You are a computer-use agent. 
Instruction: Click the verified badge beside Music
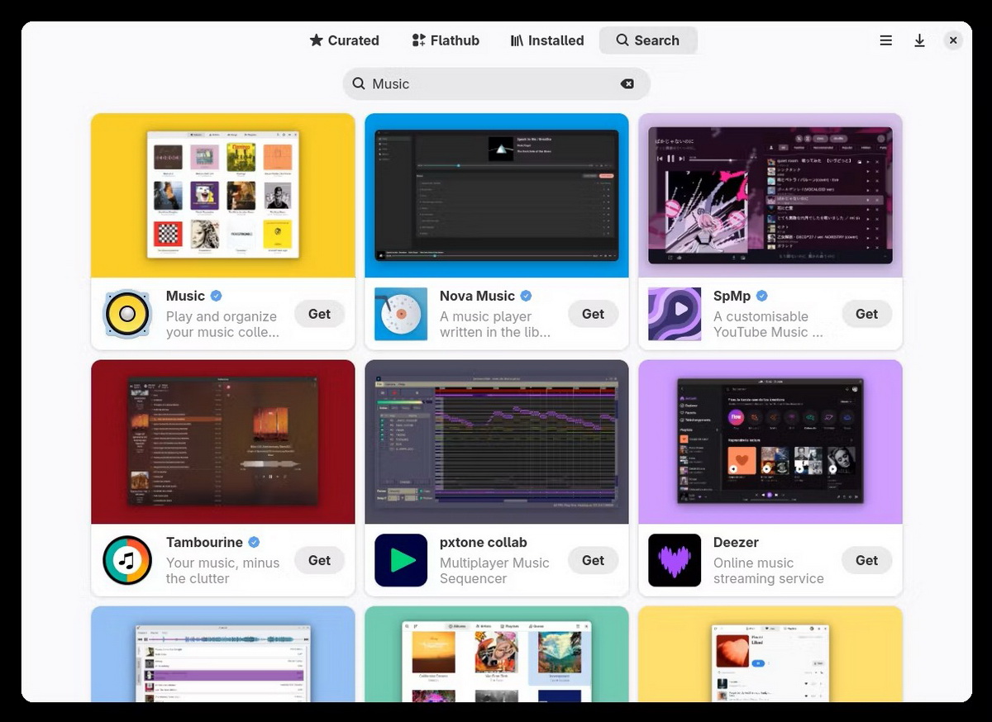pos(216,296)
